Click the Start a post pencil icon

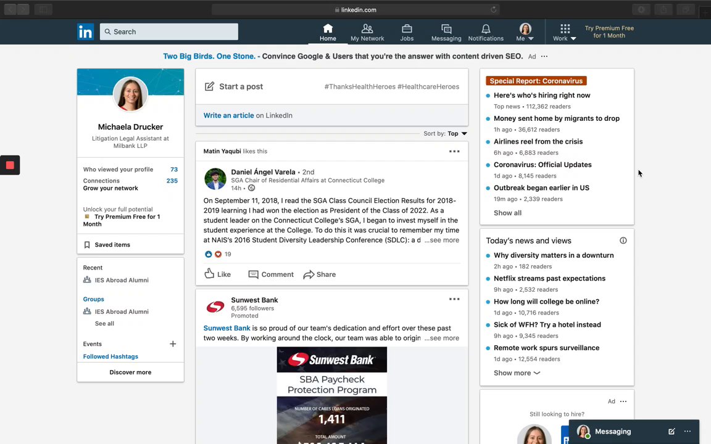209,86
